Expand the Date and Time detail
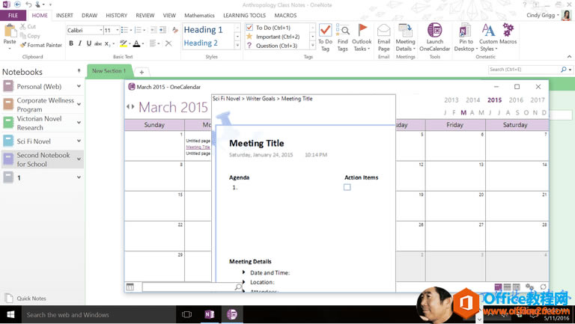 243,272
